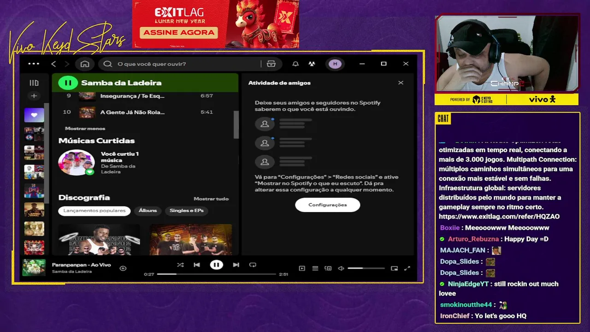
Task: Pause playback in the bottom player bar
Action: tap(216, 265)
